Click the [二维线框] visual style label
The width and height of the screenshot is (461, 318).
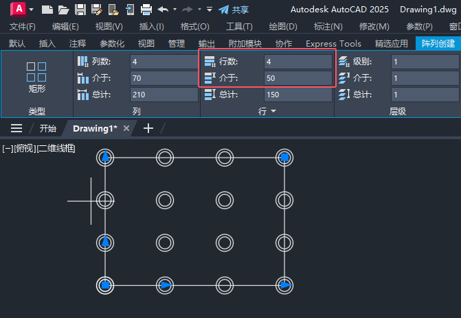tap(56, 149)
